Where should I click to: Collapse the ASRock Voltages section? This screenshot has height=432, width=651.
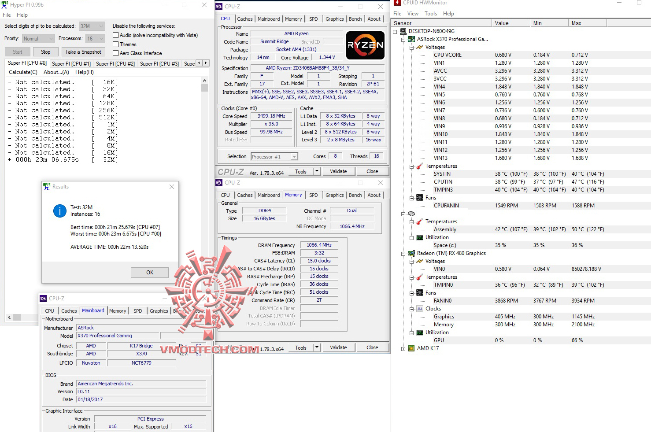(412, 48)
